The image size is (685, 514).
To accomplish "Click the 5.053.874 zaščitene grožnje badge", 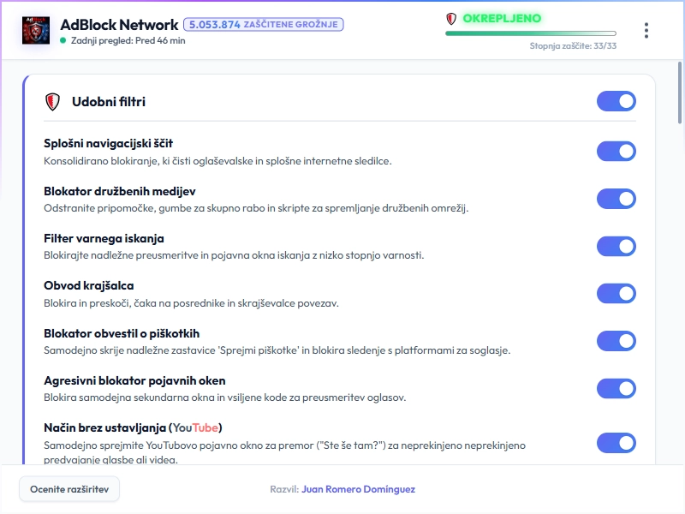I will (264, 25).
